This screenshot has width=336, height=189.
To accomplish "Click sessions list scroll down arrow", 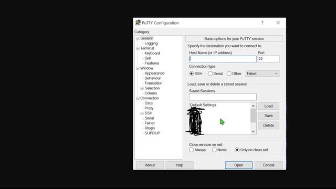I will coord(253,131).
